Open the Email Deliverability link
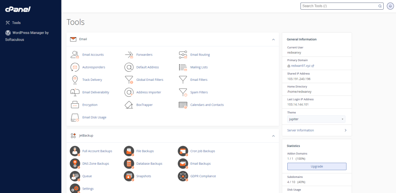Viewport: 396px width, 193px height. click(96, 92)
